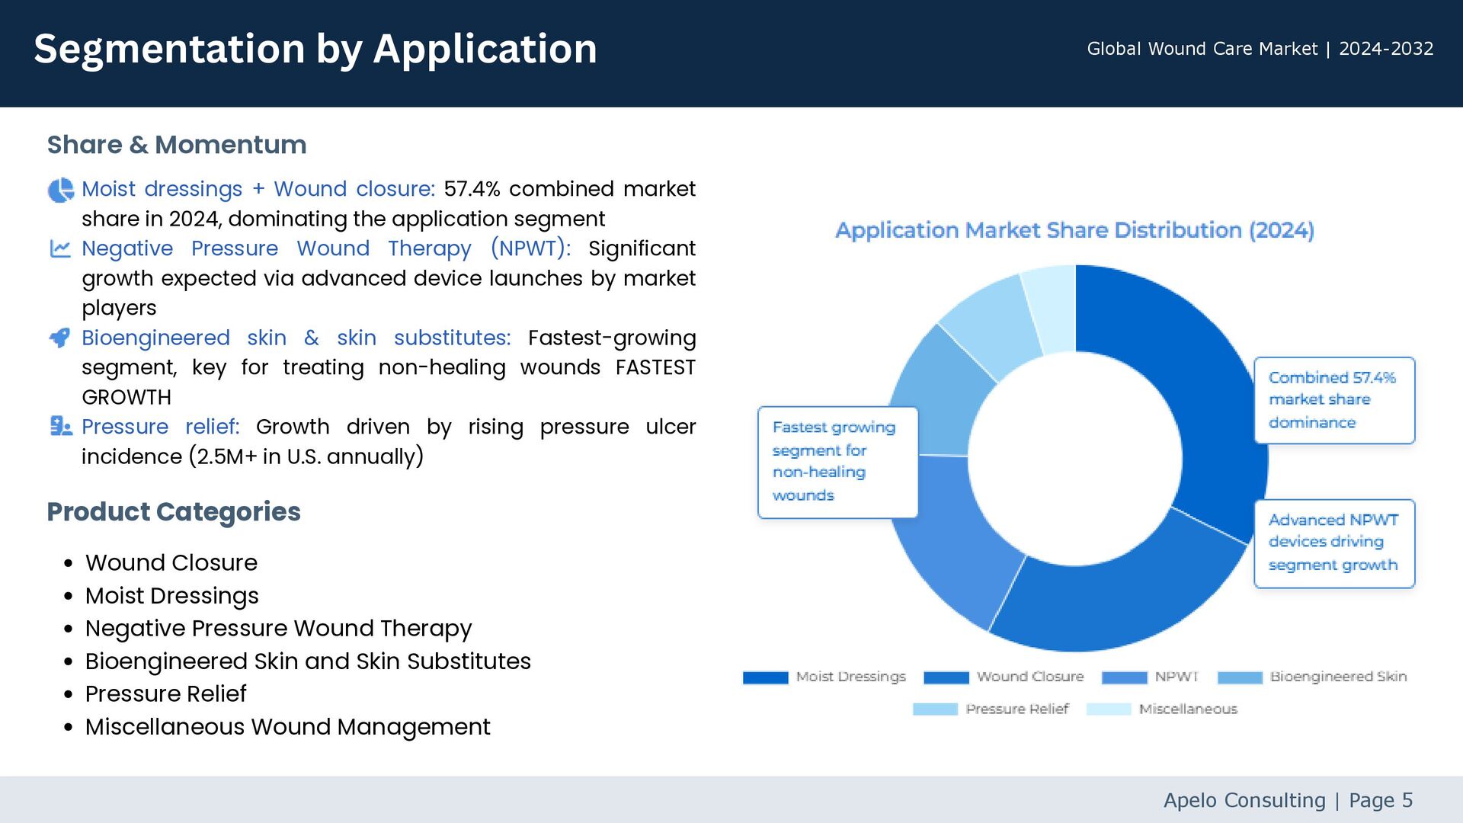Click the 'Segmentation by Application' slide title
The height and width of the screenshot is (823, 1463).
click(x=315, y=50)
